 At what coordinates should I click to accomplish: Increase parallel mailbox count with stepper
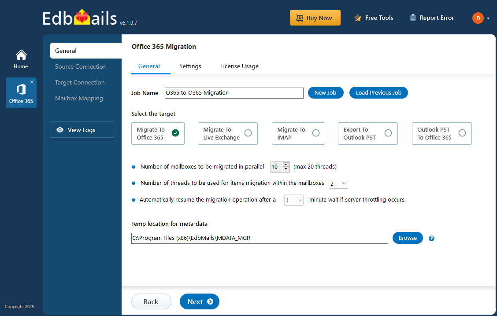pyautogui.click(x=286, y=165)
